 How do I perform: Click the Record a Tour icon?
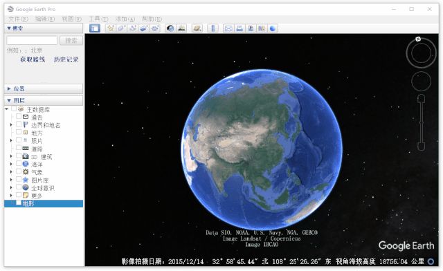155,28
